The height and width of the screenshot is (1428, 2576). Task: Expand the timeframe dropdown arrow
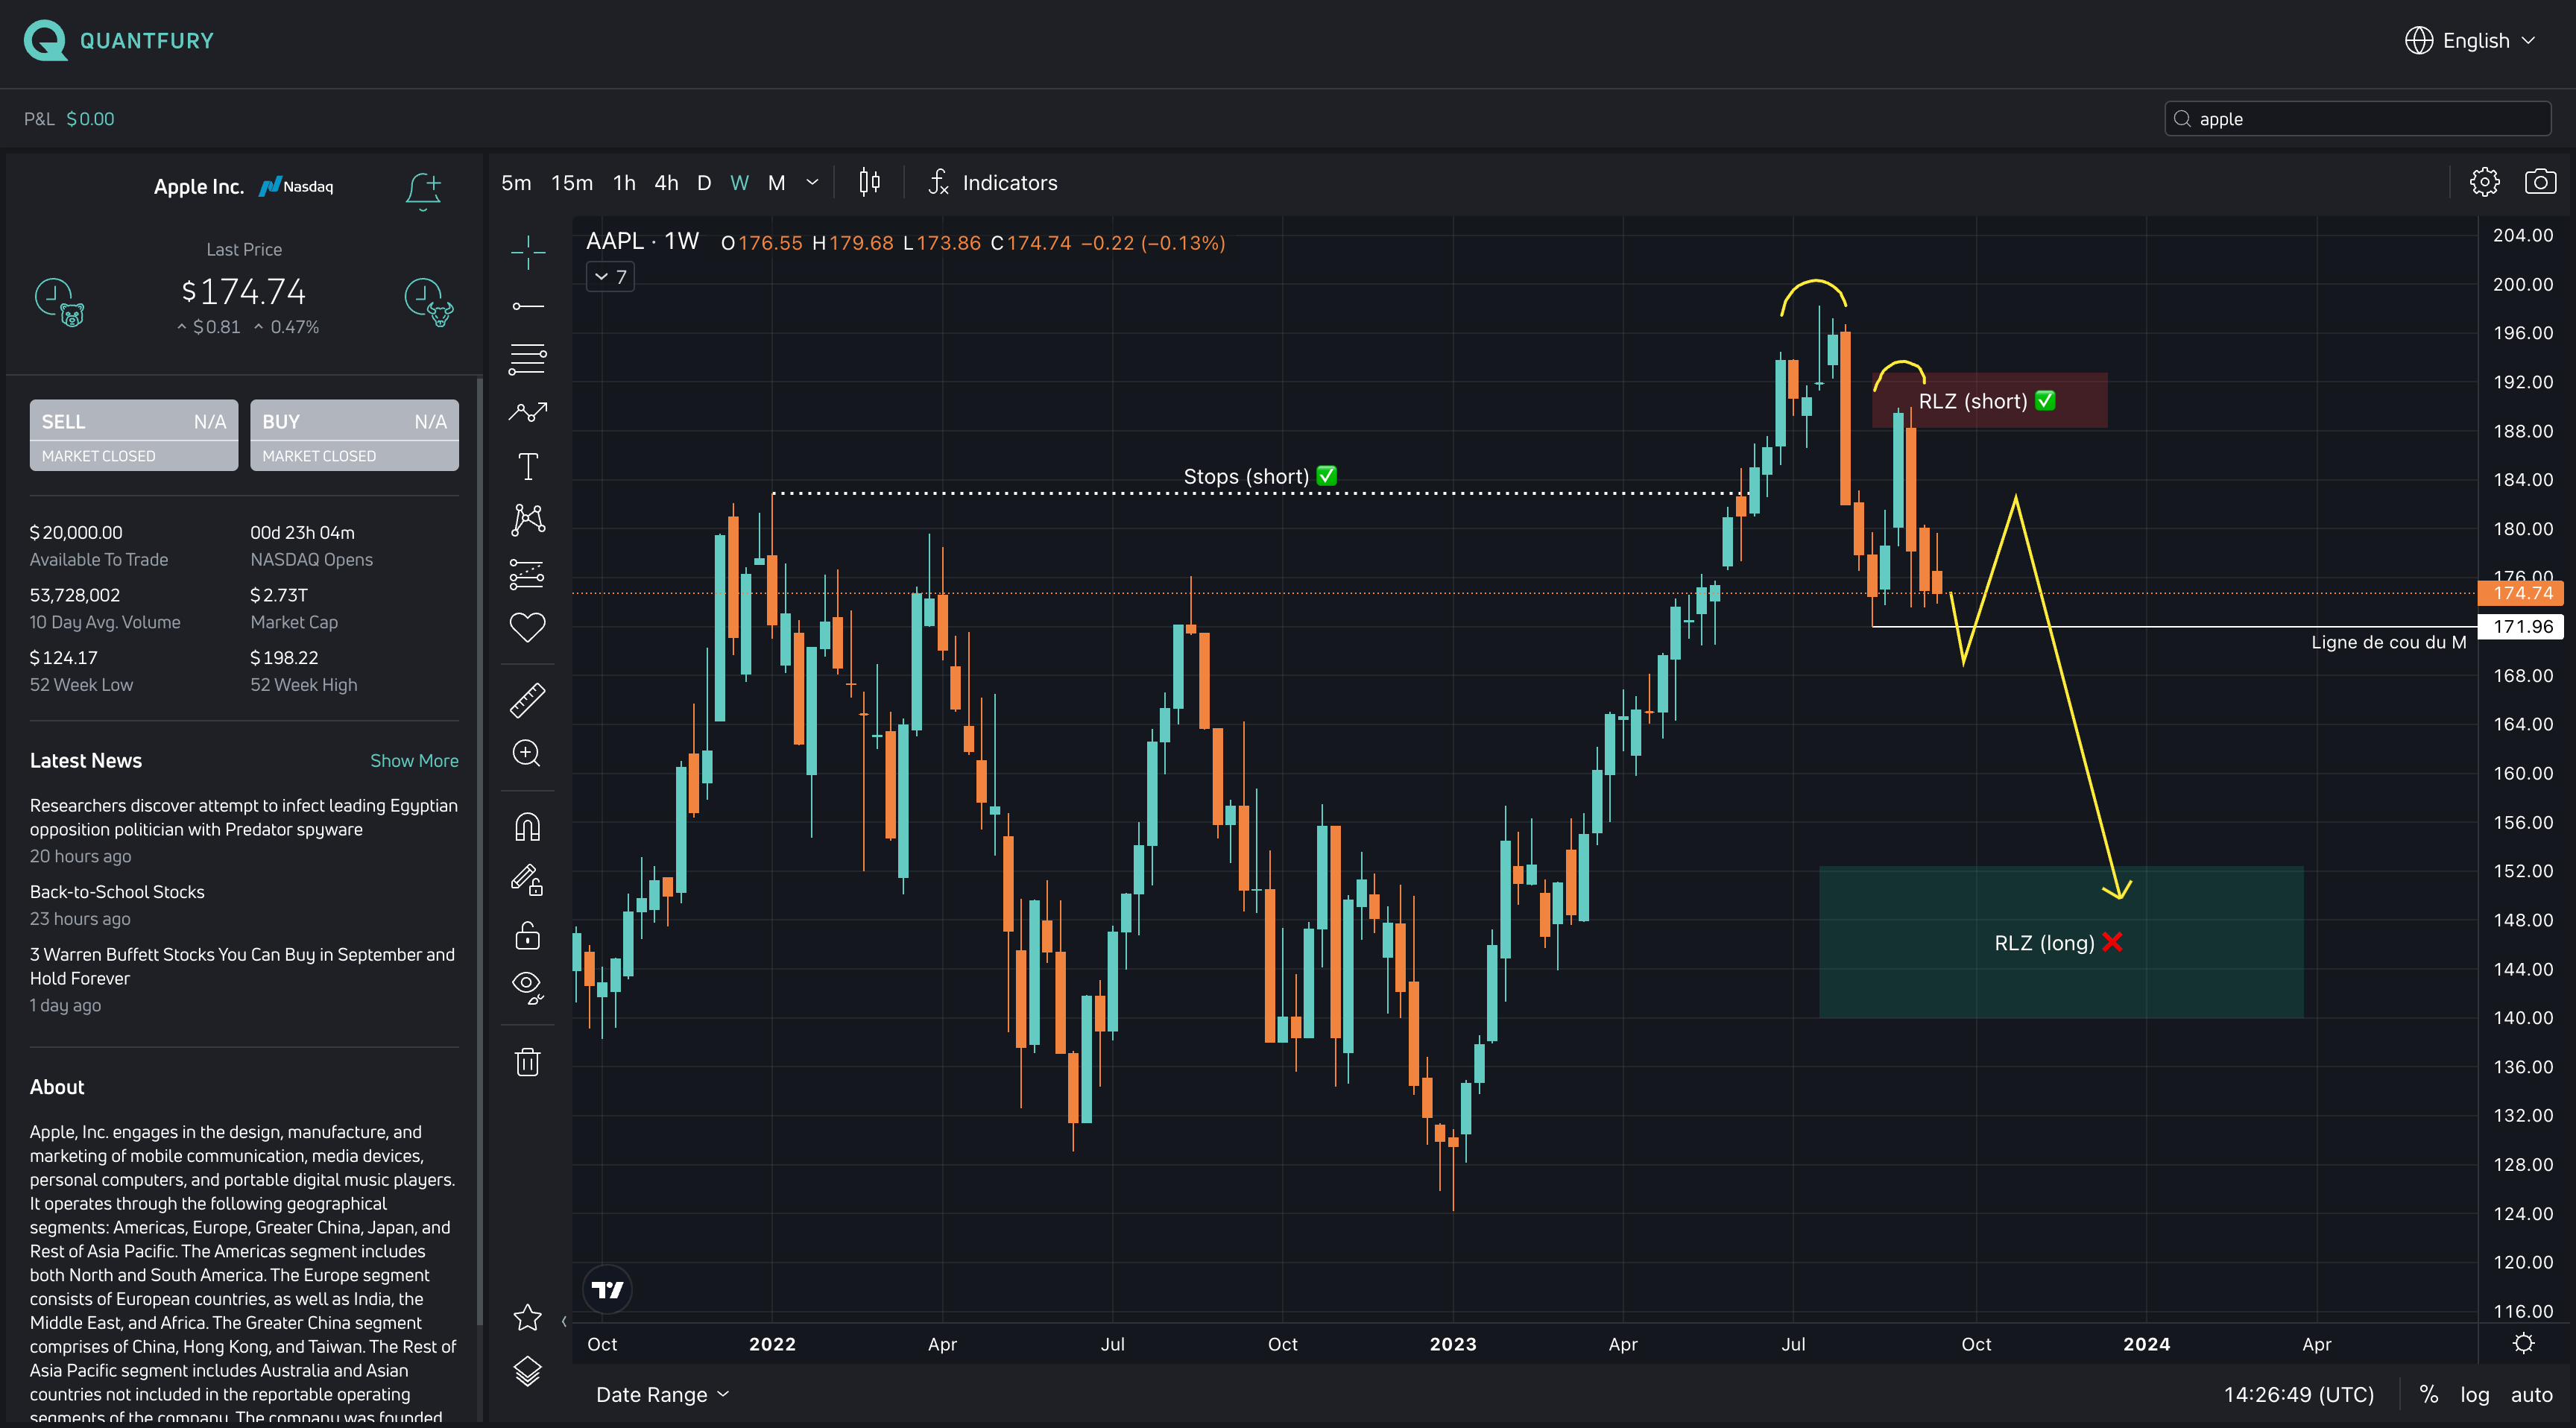[x=812, y=183]
